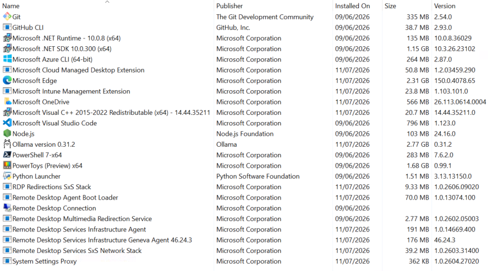
Task: Click the size value 2.77 GB
Action: [418, 145]
